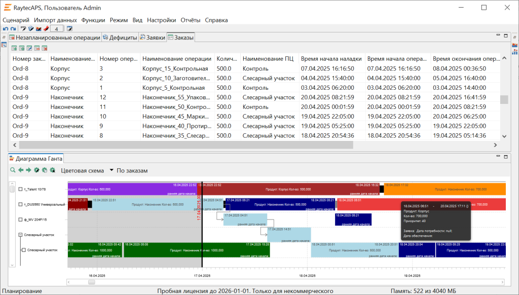
Task: Click the factory chart toolbar icon
Action: [x=39, y=29]
